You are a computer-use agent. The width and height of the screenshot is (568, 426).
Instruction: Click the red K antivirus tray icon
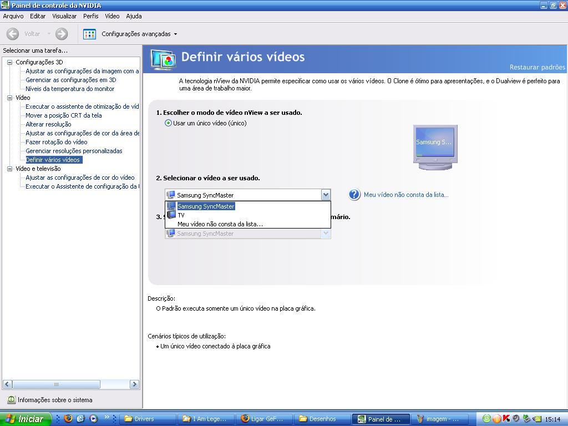(506, 419)
